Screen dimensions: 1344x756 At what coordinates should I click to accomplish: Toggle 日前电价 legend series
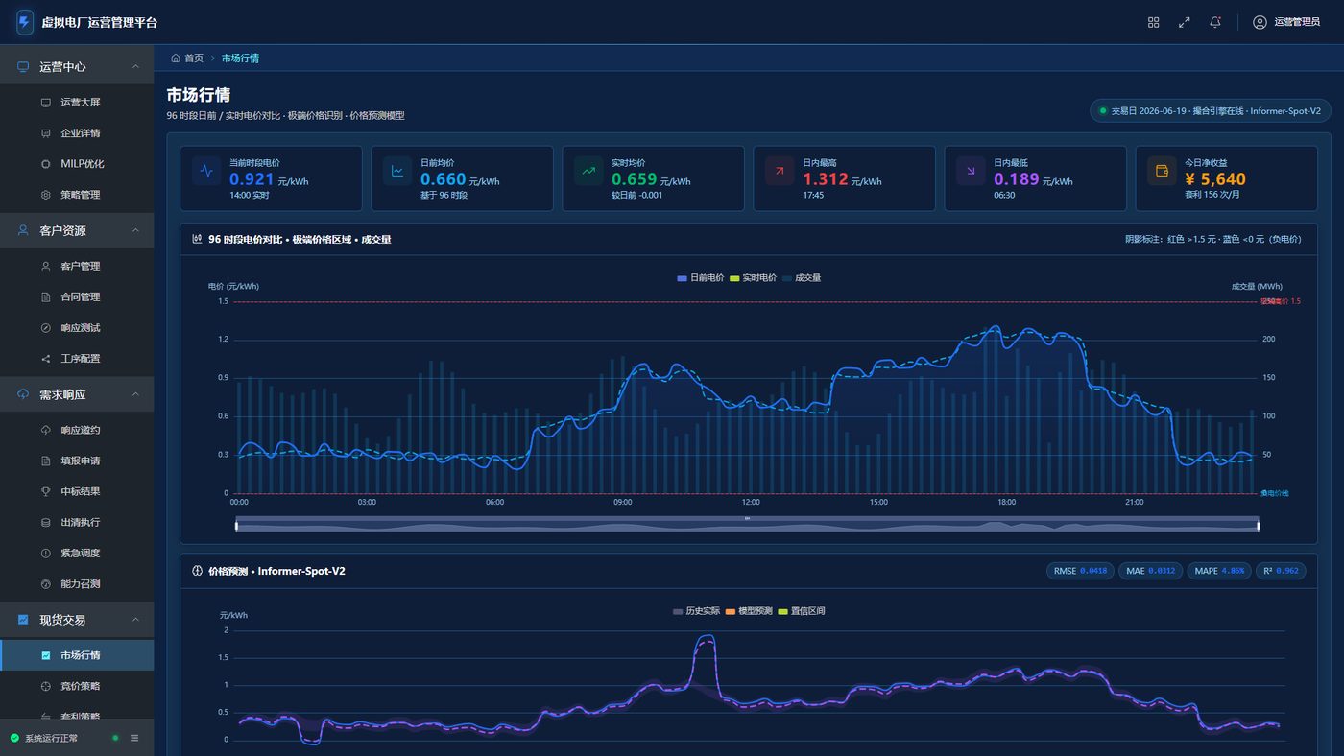point(701,277)
